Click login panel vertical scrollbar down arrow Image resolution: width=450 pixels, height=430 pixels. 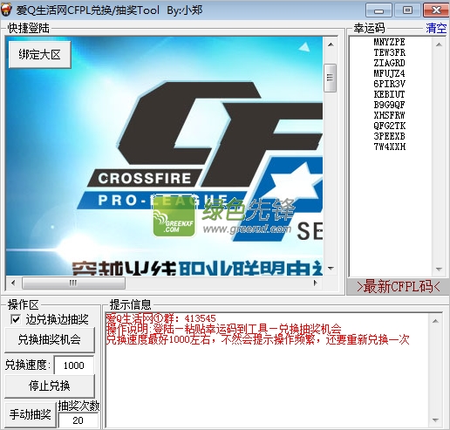click(331, 268)
